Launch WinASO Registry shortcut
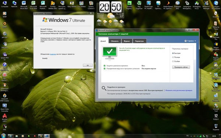Screen dimensions: 221x138 (129, 5)
